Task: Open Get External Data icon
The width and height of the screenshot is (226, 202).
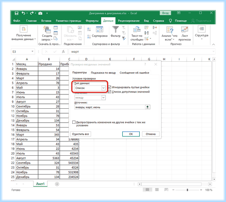Action: (x=24, y=29)
